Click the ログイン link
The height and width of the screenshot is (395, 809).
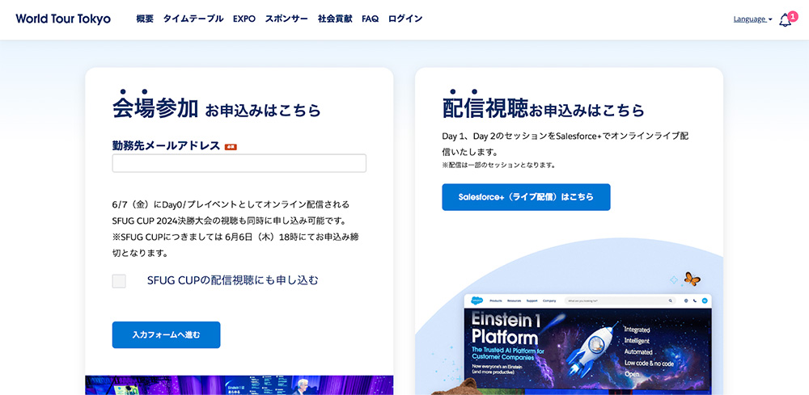405,19
